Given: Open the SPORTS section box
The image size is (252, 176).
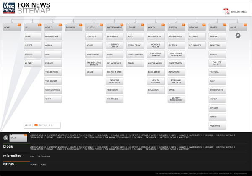Looking at the screenshot, I should (218, 27).
